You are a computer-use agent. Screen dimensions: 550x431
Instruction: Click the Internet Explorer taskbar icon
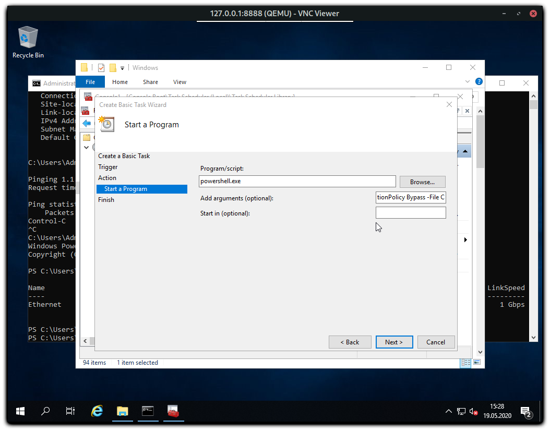tap(97, 411)
